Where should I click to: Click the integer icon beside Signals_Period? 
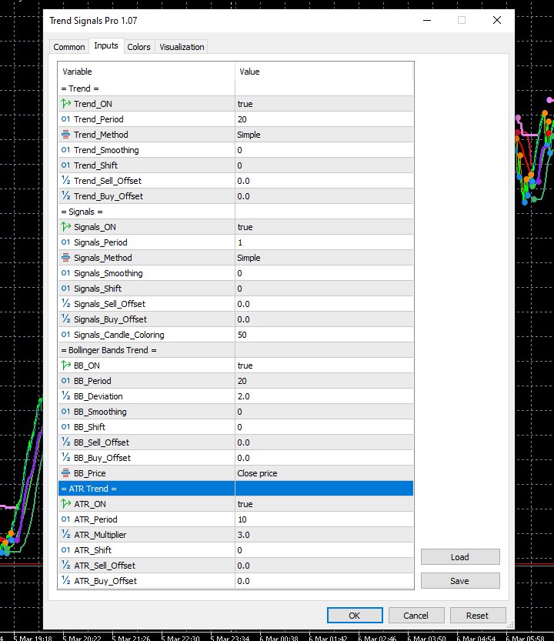(66, 242)
